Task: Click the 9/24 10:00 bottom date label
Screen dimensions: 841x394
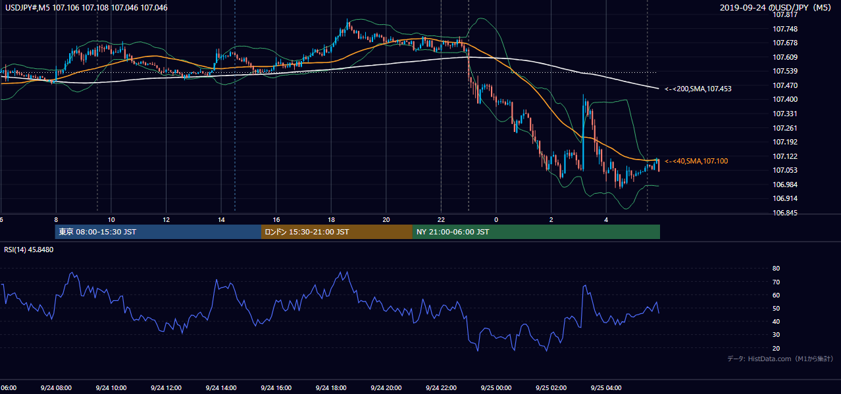Action: (111, 388)
